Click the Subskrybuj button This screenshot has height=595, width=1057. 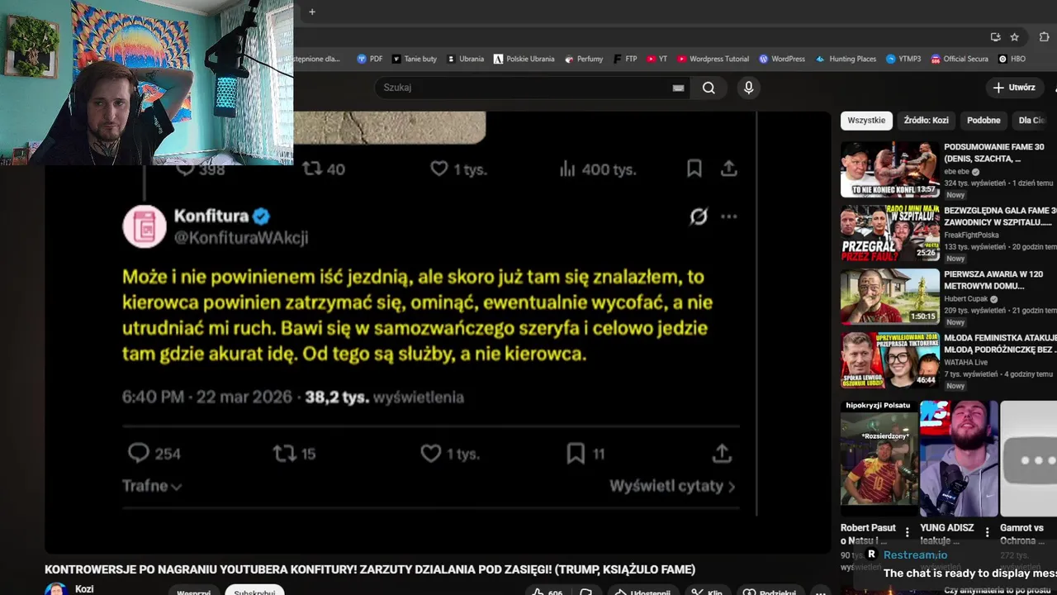254,592
